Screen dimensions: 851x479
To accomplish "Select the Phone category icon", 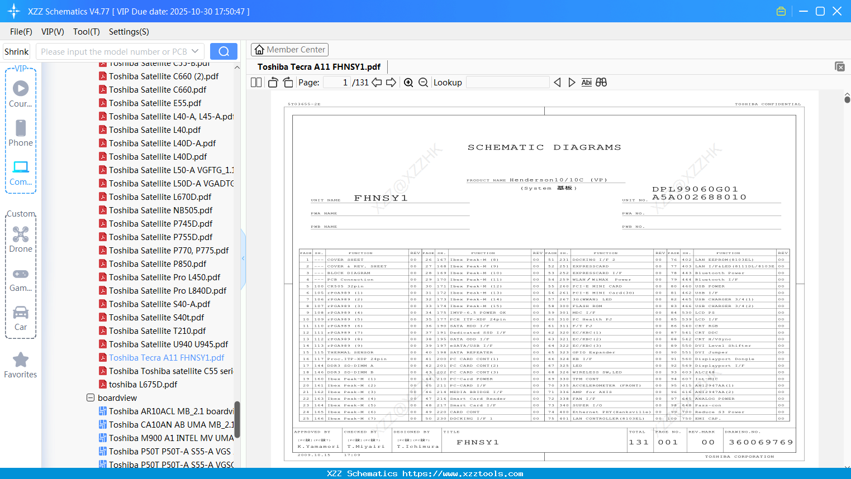I will [21, 133].
